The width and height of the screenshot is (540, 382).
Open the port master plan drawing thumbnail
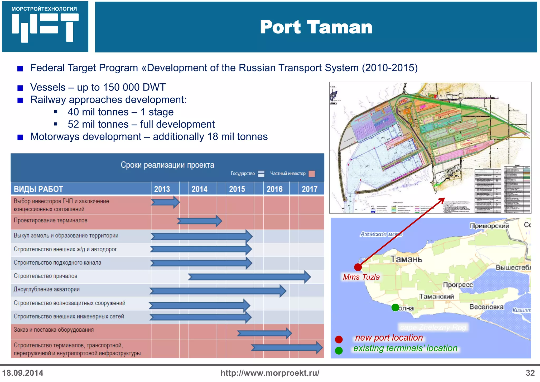(x=430, y=147)
